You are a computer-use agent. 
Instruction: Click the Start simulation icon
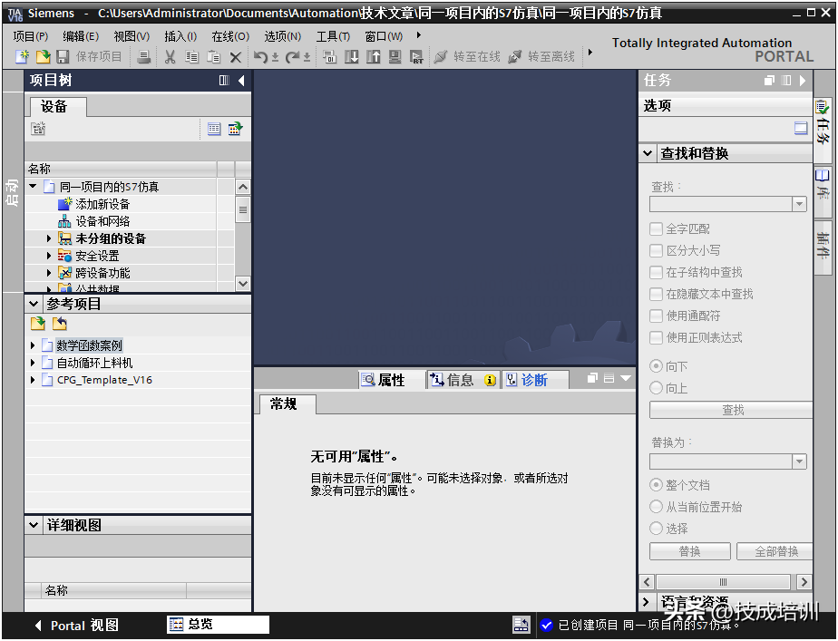[x=395, y=56]
